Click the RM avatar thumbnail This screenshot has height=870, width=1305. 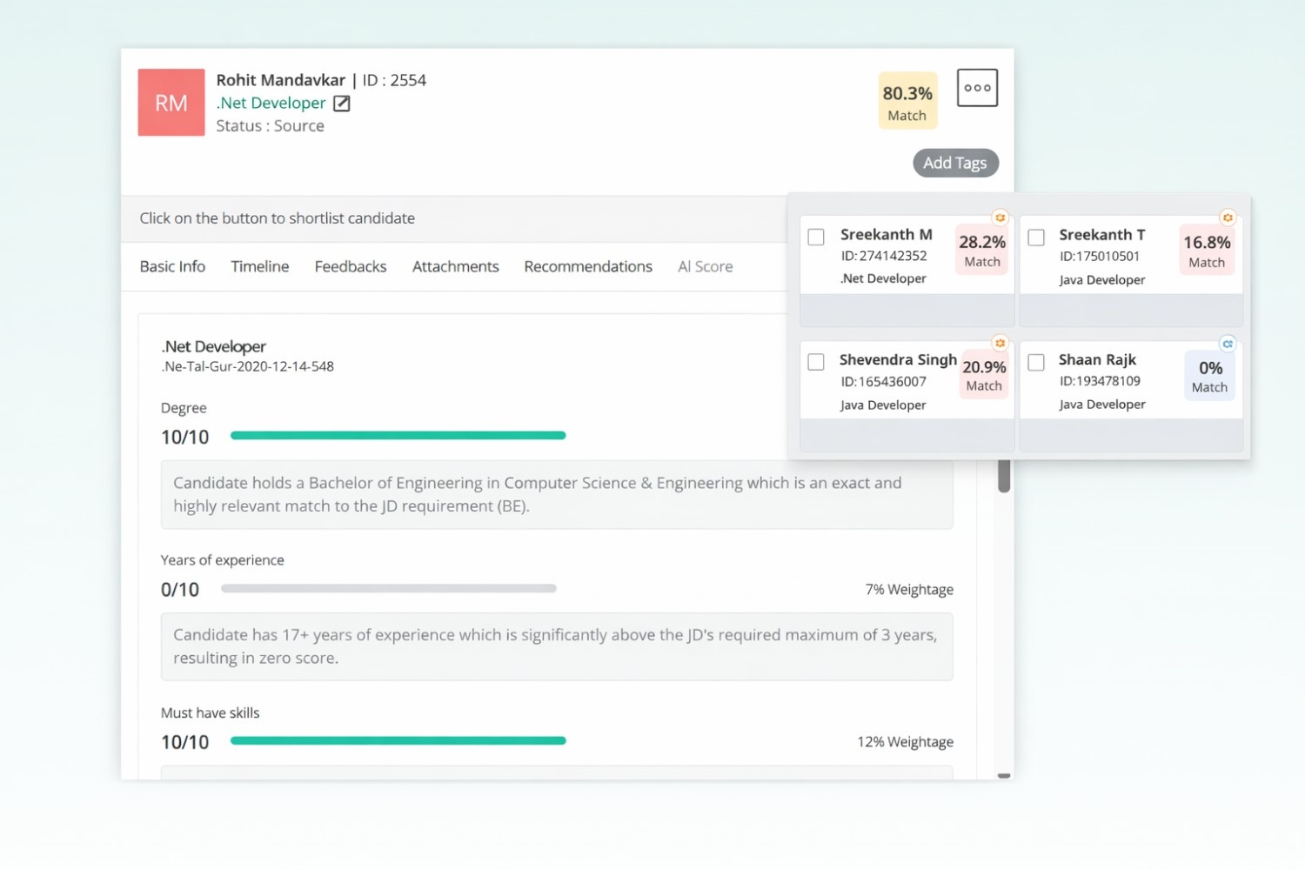pos(171,103)
